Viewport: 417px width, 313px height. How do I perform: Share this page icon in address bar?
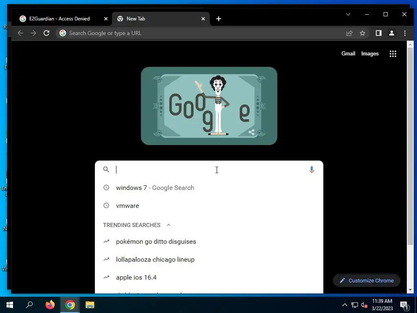point(349,33)
